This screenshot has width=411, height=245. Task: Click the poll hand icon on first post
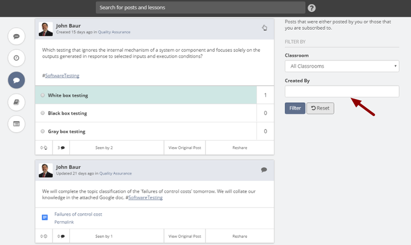(x=265, y=28)
